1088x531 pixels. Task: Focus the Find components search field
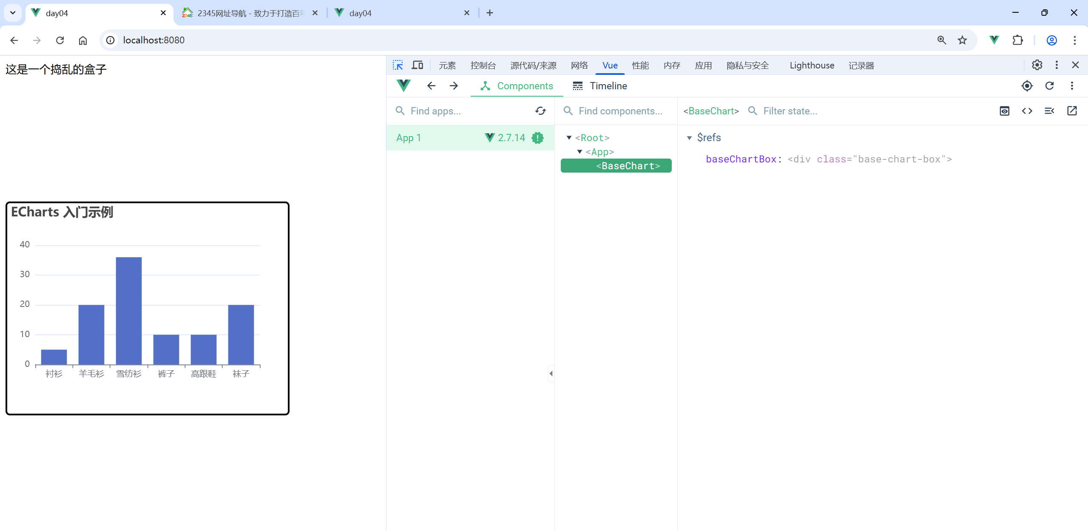pos(620,111)
